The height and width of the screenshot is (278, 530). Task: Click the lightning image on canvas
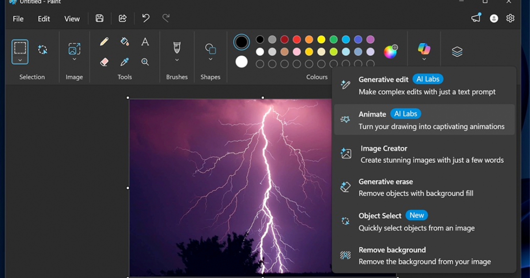coord(230,185)
